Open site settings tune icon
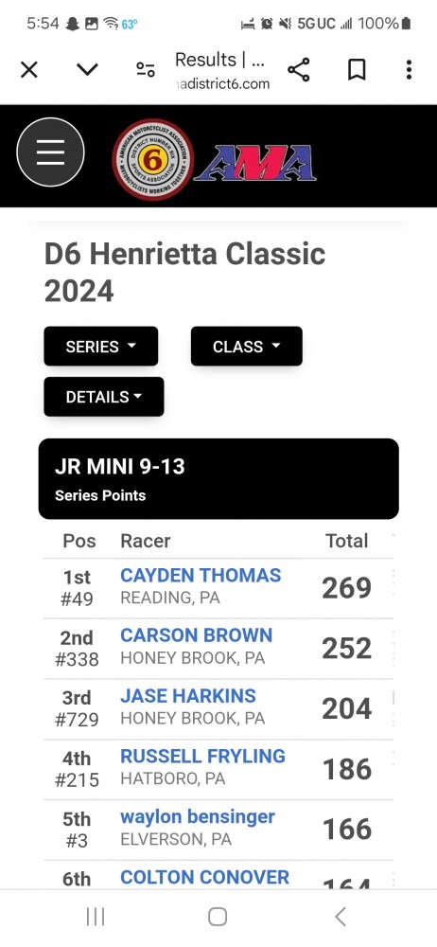 click(146, 70)
